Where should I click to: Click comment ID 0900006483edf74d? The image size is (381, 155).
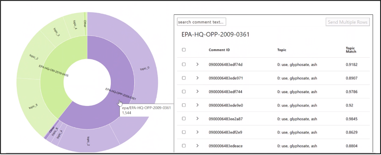click(x=226, y=65)
